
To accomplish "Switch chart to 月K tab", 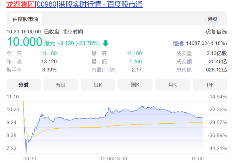I will click(x=172, y=85).
